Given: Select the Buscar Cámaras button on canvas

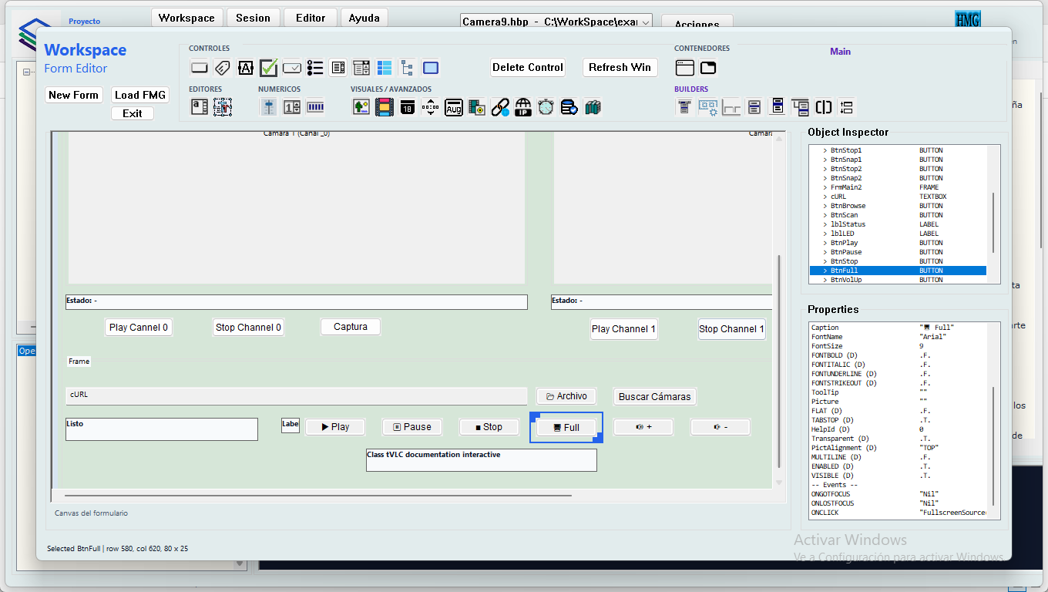Looking at the screenshot, I should [x=655, y=397].
